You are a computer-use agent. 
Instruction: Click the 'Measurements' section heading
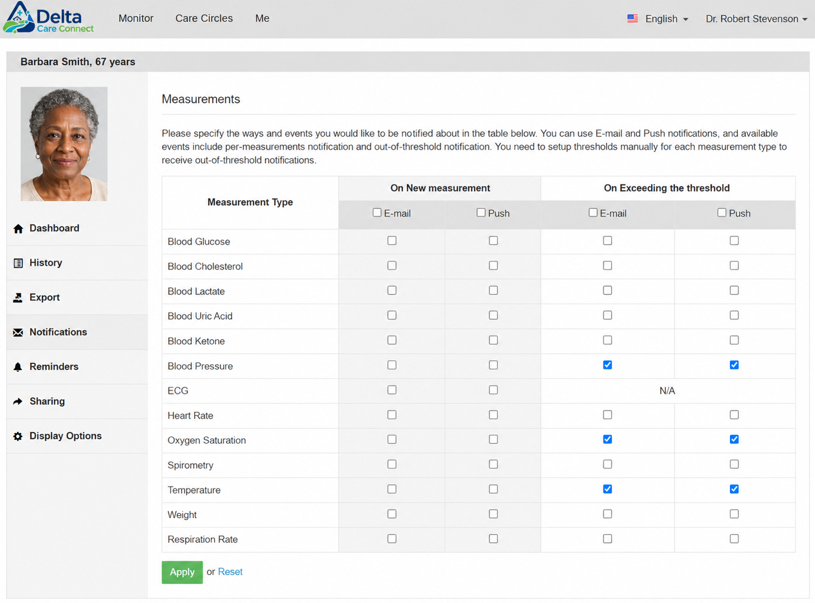pyautogui.click(x=201, y=99)
